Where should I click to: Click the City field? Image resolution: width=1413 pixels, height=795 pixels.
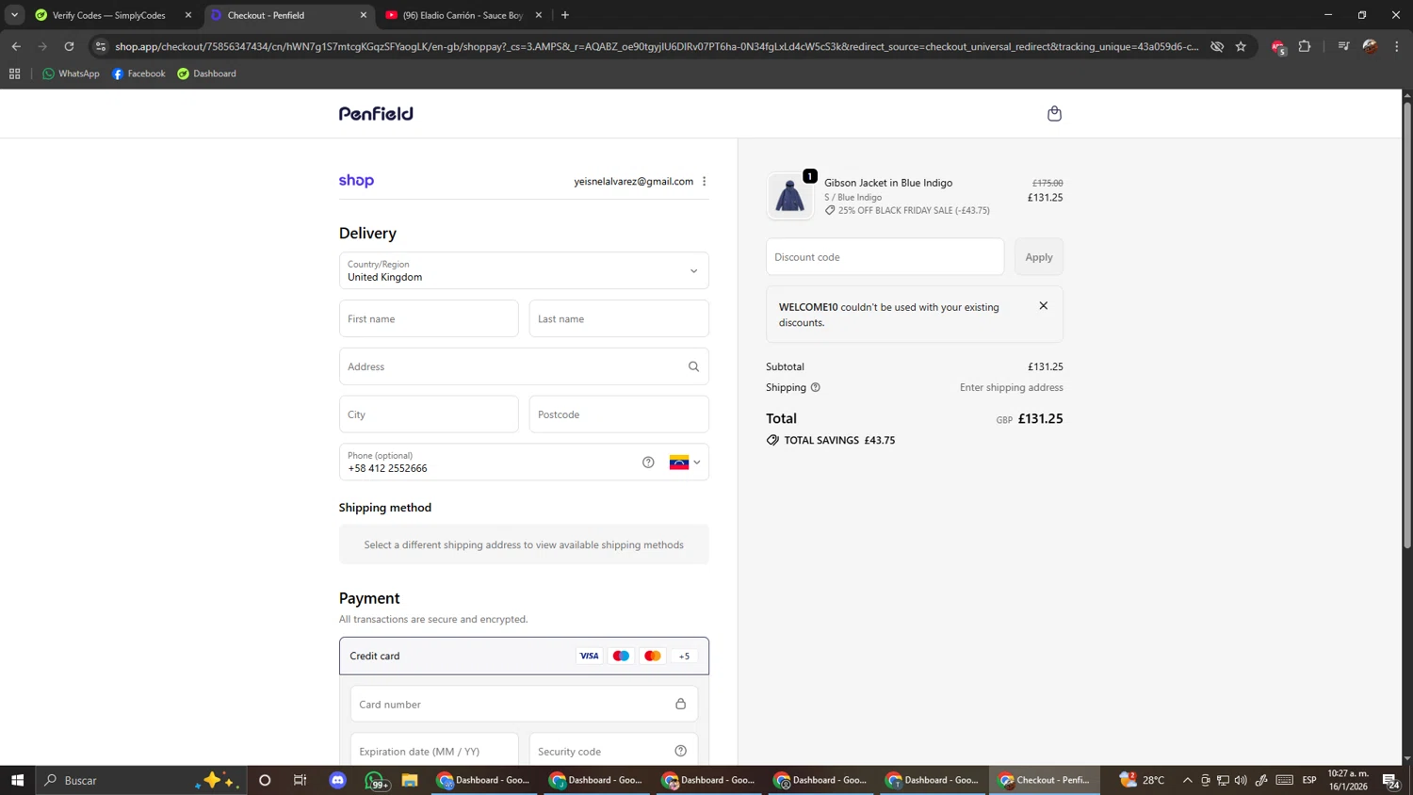(x=429, y=414)
